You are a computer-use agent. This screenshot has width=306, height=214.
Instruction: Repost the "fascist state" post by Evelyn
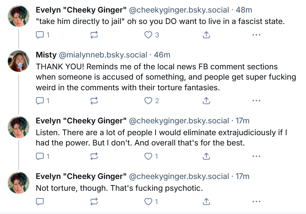point(94,35)
